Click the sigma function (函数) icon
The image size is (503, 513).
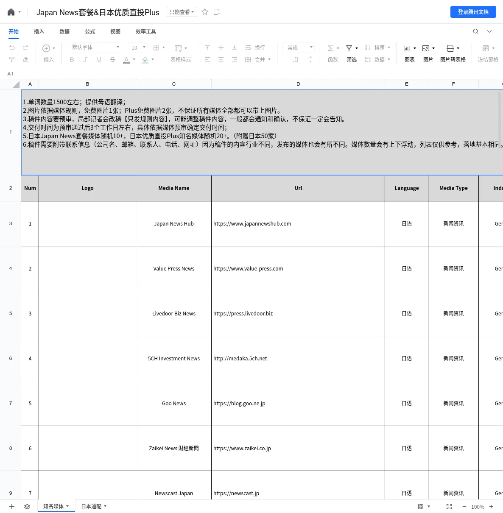(x=331, y=48)
